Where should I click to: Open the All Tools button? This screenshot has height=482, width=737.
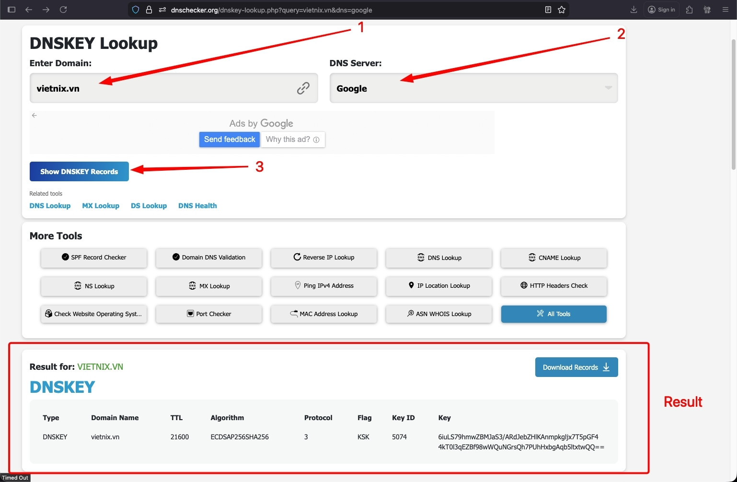click(553, 314)
